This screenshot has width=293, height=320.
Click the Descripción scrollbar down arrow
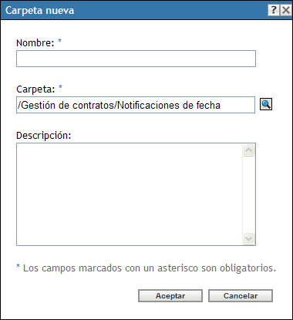click(248, 238)
